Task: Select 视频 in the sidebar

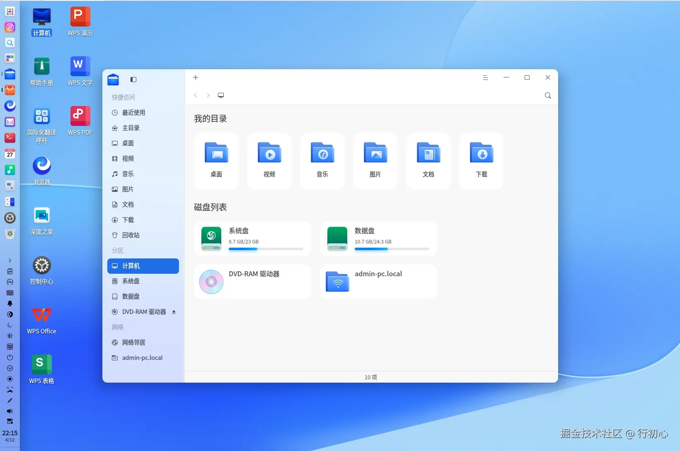Action: pyautogui.click(x=143, y=159)
